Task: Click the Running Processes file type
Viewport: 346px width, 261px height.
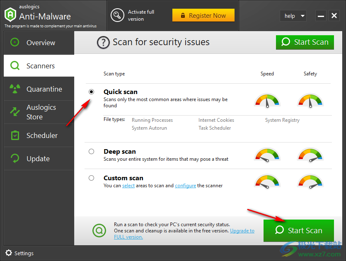Action: (x=152, y=120)
